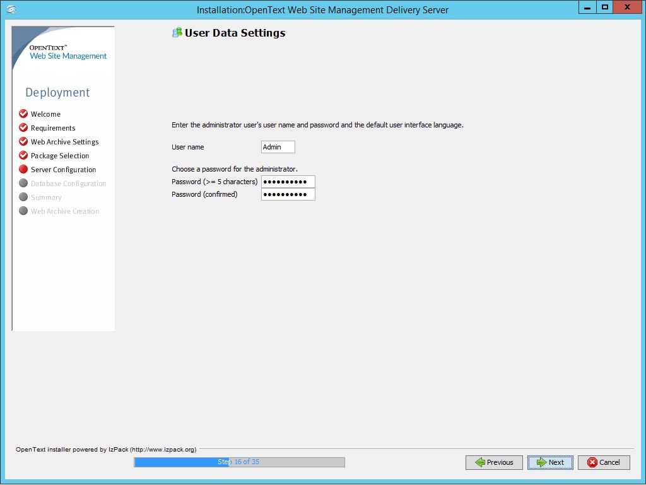The image size is (646, 485).
Task: Click the IzPack installer credit text
Action: [106, 449]
